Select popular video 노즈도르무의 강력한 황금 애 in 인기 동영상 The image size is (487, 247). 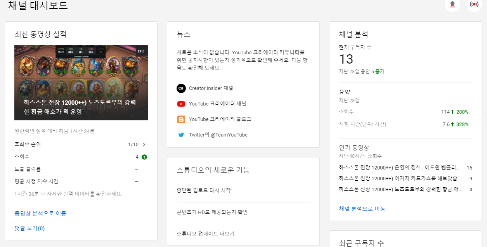point(400,190)
